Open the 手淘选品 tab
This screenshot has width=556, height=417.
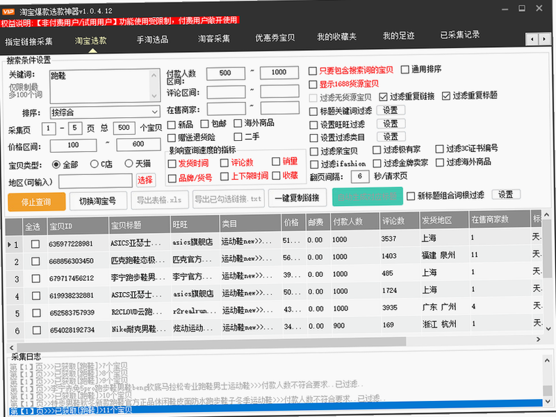tap(153, 40)
